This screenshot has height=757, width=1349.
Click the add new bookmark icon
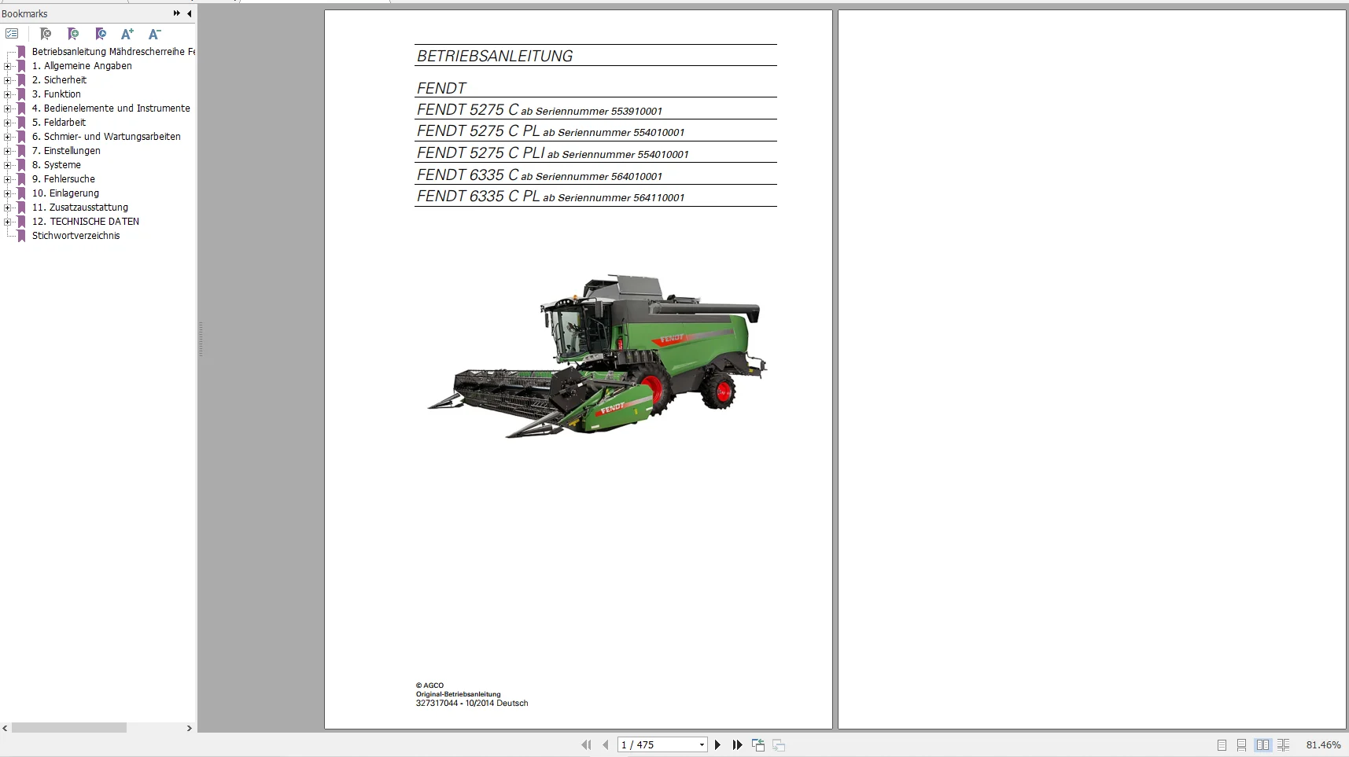73,34
